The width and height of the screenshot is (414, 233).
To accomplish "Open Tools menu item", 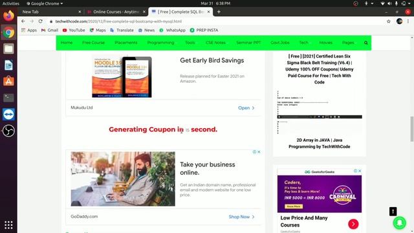I will click(190, 43).
